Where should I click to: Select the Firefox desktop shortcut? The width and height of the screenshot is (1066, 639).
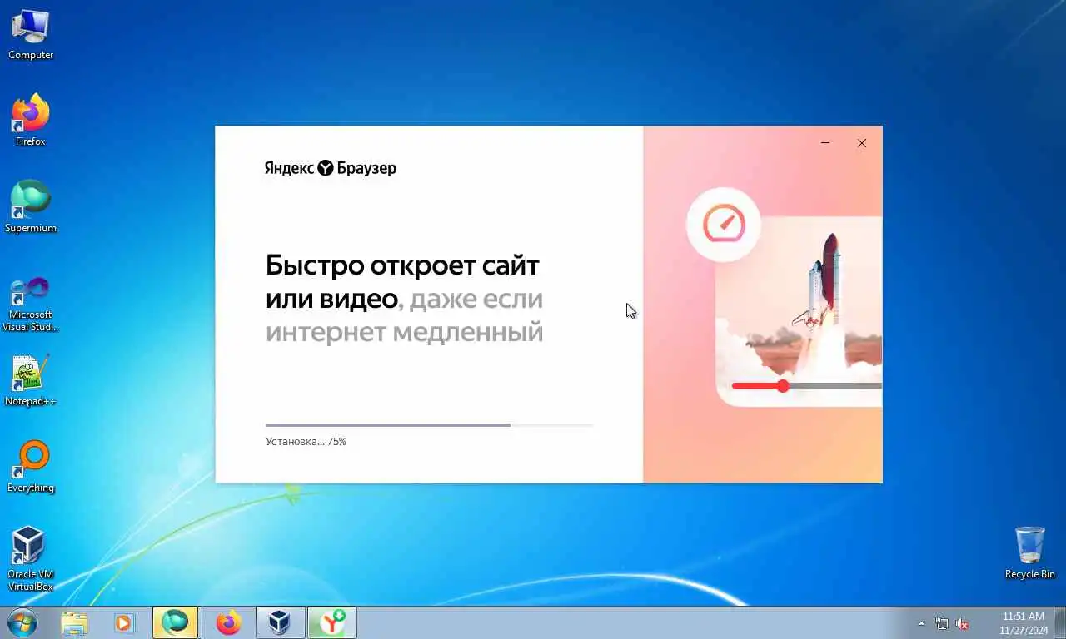(x=31, y=121)
